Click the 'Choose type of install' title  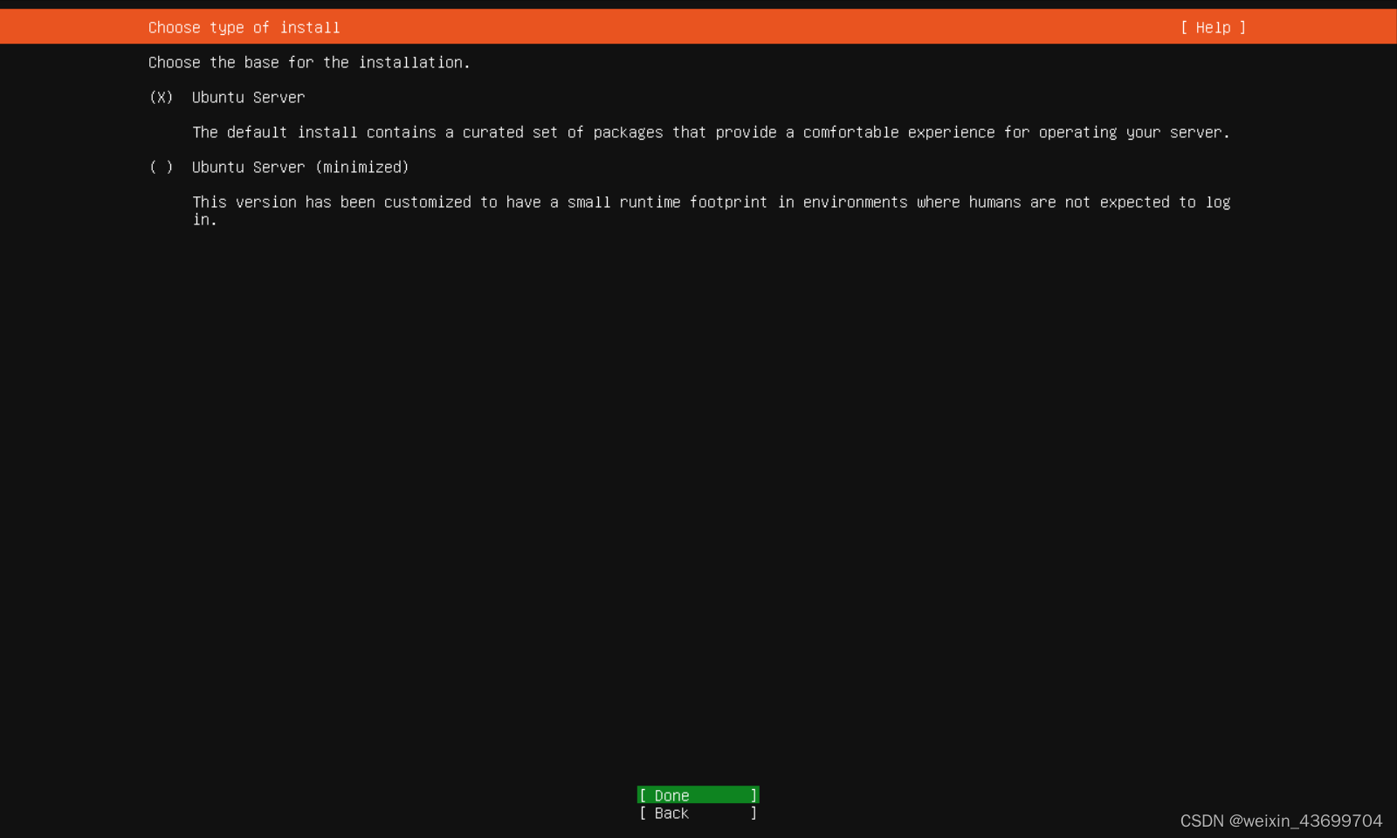[x=244, y=27]
